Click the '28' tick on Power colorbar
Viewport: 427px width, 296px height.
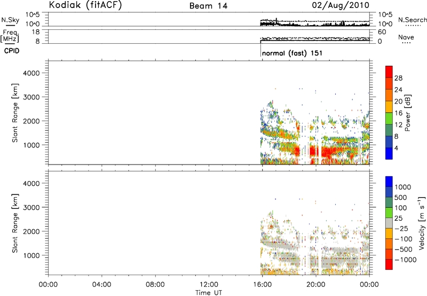tap(398, 78)
